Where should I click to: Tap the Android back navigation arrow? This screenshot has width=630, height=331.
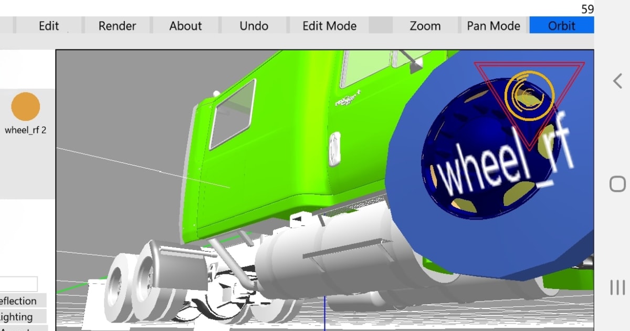tap(617, 81)
